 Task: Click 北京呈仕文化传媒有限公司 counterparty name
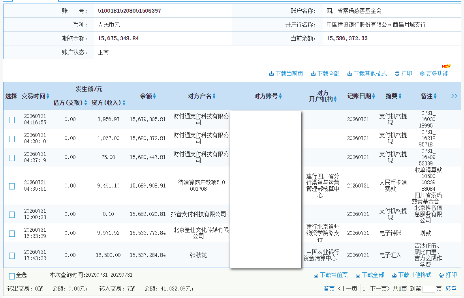coord(201,233)
